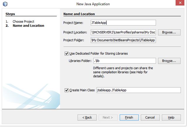The image size is (187, 127).
Task: Click the Project Name label
Action: pos(73,23)
